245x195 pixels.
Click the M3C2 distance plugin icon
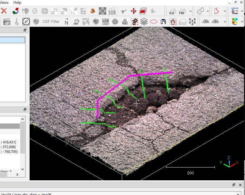point(86,22)
